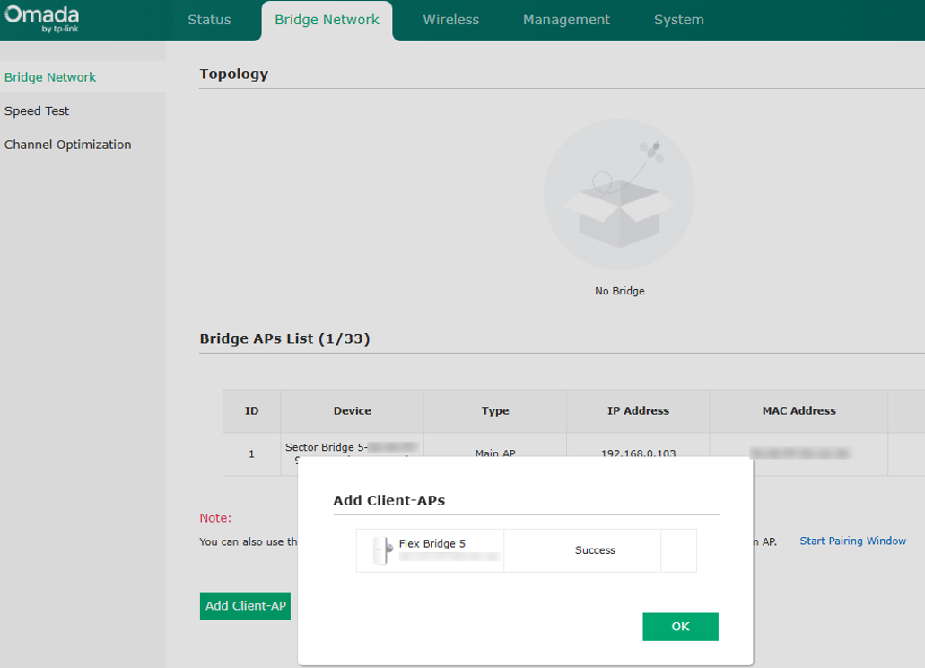The height and width of the screenshot is (668, 925).
Task: Confirm the dialog with OK
Action: click(x=680, y=627)
